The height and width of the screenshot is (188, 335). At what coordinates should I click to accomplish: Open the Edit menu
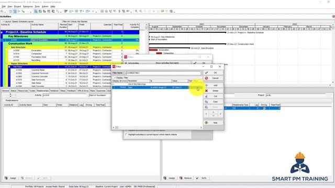(x=4, y=7)
